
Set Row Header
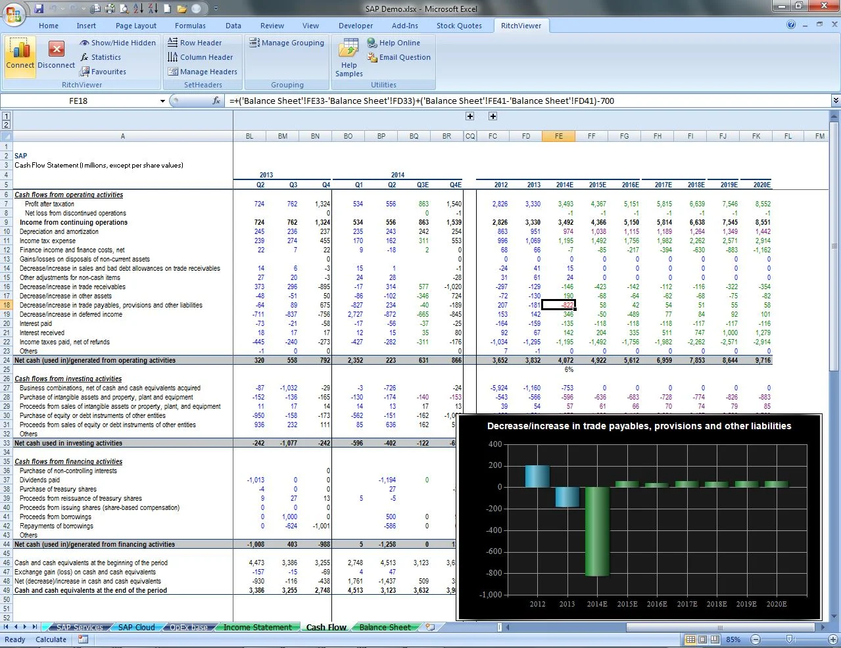pyautogui.click(x=195, y=43)
